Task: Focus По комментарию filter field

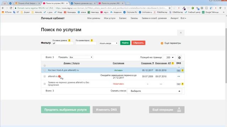Action: tap(86, 43)
